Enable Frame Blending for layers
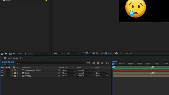This screenshot has width=169, height=95. [98, 63]
